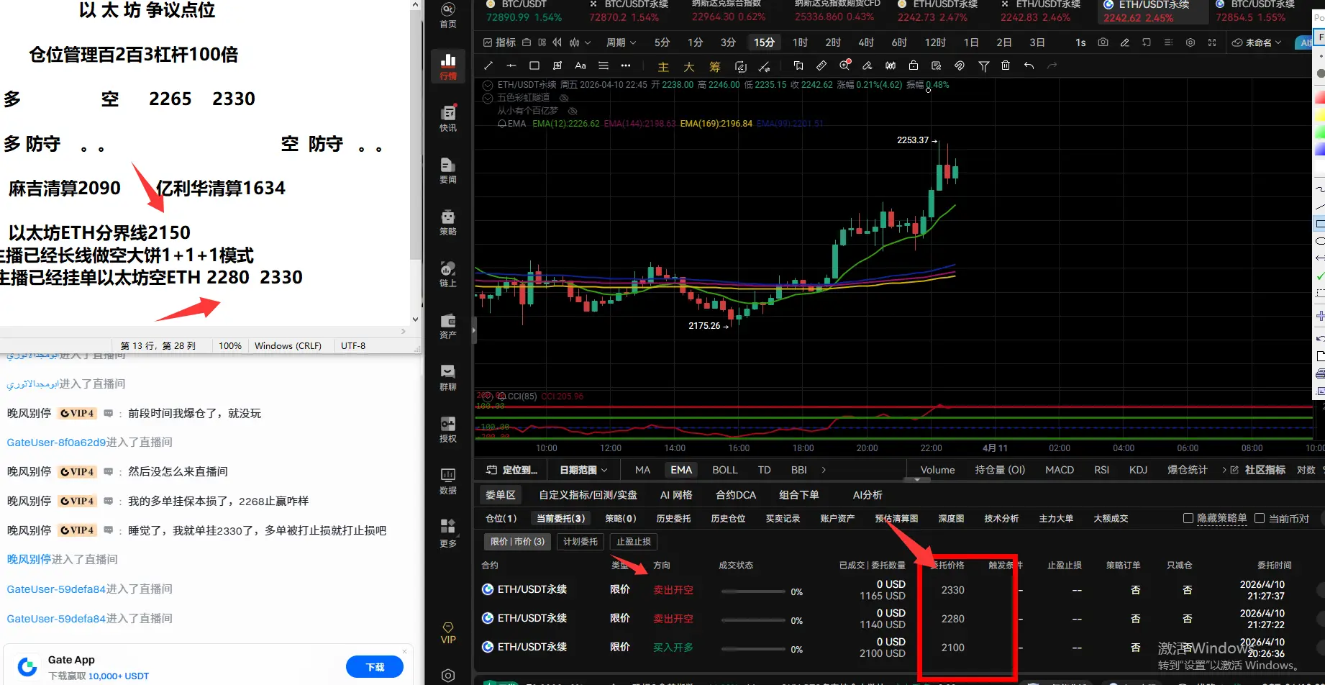This screenshot has height=685, width=1325.
Task: Click the funnel filter icon
Action: pos(983,65)
